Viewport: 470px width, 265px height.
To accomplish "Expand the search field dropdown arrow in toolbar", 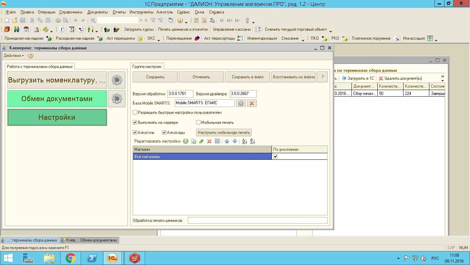I will (x=141, y=20).
